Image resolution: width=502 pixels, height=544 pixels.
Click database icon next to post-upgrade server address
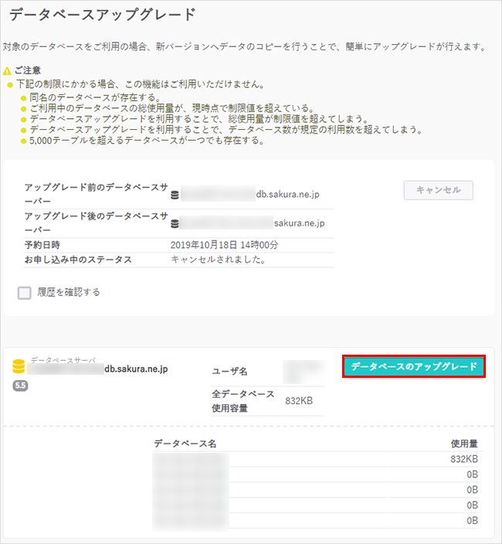pos(175,223)
